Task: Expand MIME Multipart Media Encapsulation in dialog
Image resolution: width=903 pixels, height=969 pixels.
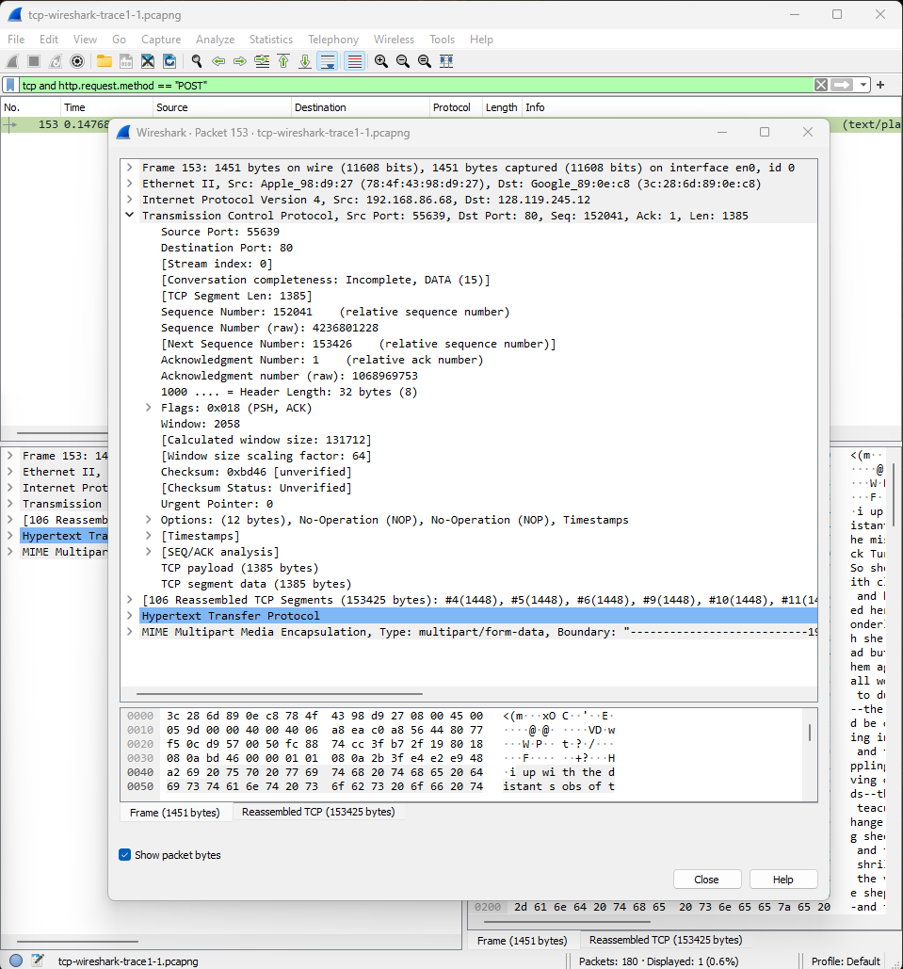Action: [x=130, y=632]
